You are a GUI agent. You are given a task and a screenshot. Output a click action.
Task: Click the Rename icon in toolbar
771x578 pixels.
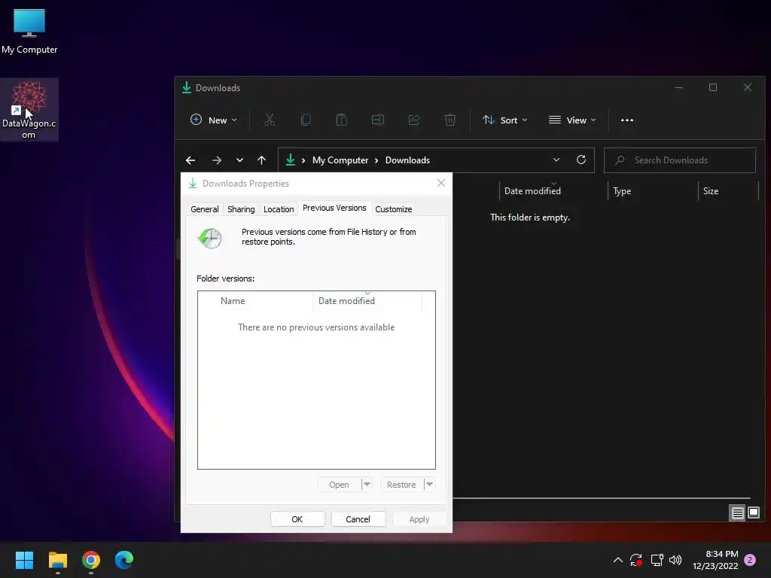pyautogui.click(x=378, y=120)
